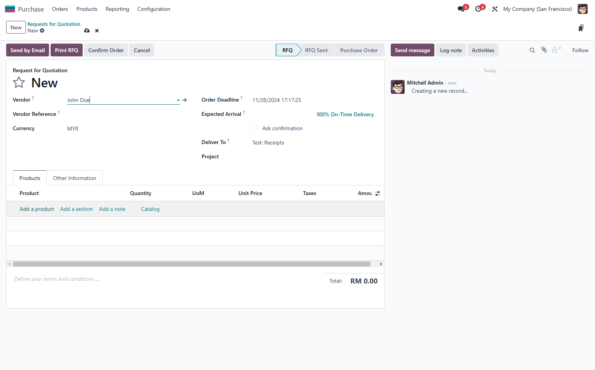Click the bookmark icon at top right
595x370 pixels.
[x=581, y=28]
